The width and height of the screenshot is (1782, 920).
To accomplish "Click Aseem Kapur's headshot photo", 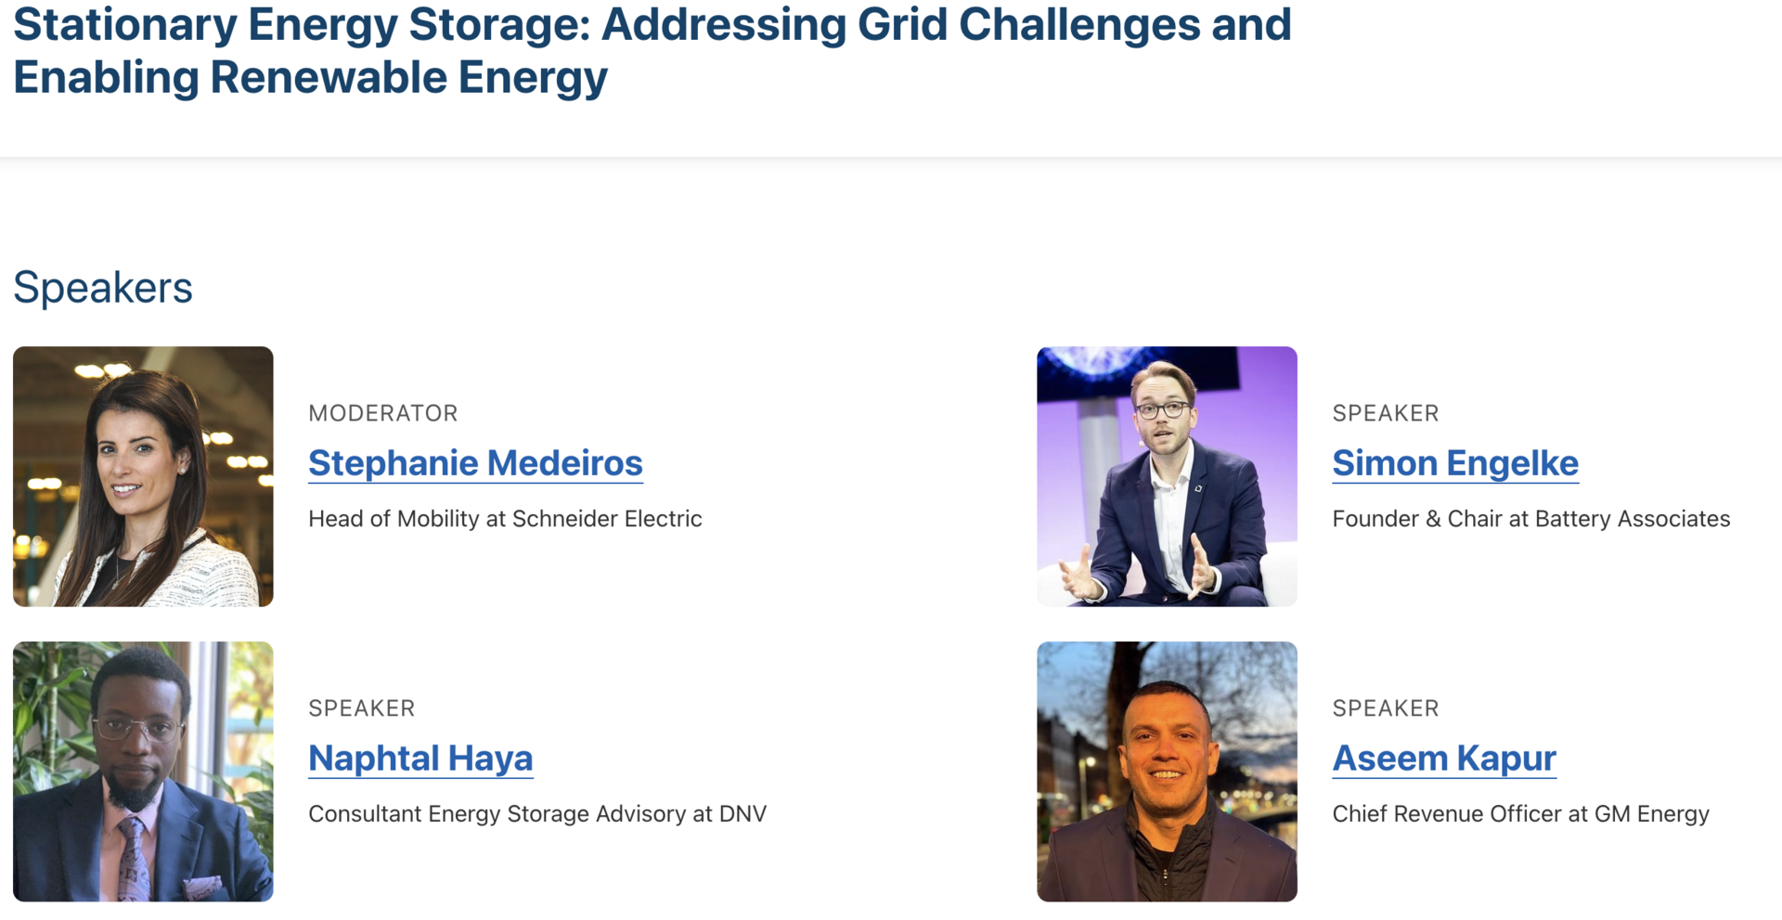I will click(x=1167, y=771).
